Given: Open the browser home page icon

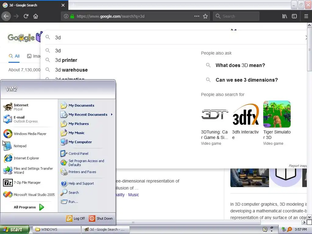Looking at the screenshot, I should point(36,16).
